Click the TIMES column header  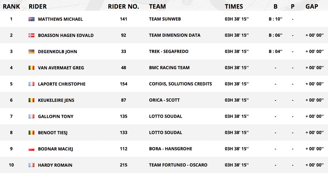click(x=234, y=6)
